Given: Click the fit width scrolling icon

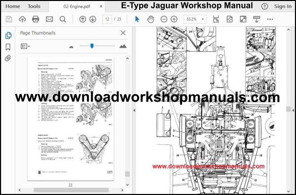Looking at the screenshot, I should (216, 19).
